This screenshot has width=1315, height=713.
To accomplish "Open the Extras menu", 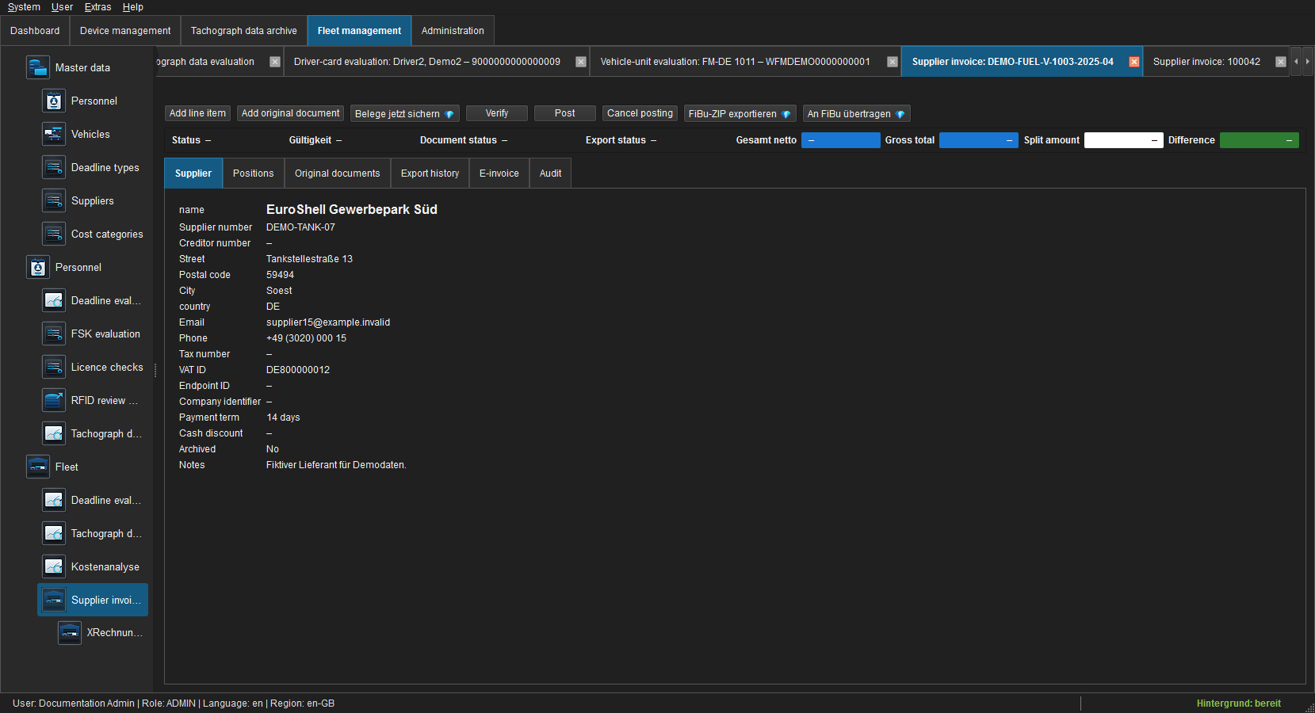I will pos(97,7).
